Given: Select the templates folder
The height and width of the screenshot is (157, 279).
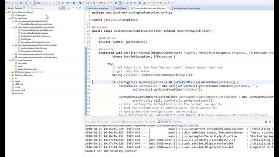Looking at the screenshot, I should (22, 63).
